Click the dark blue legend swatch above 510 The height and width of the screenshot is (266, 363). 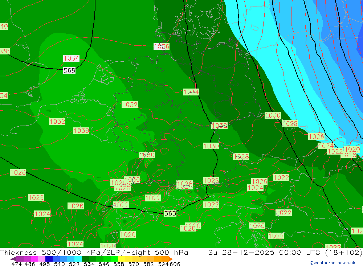tap(48, 259)
